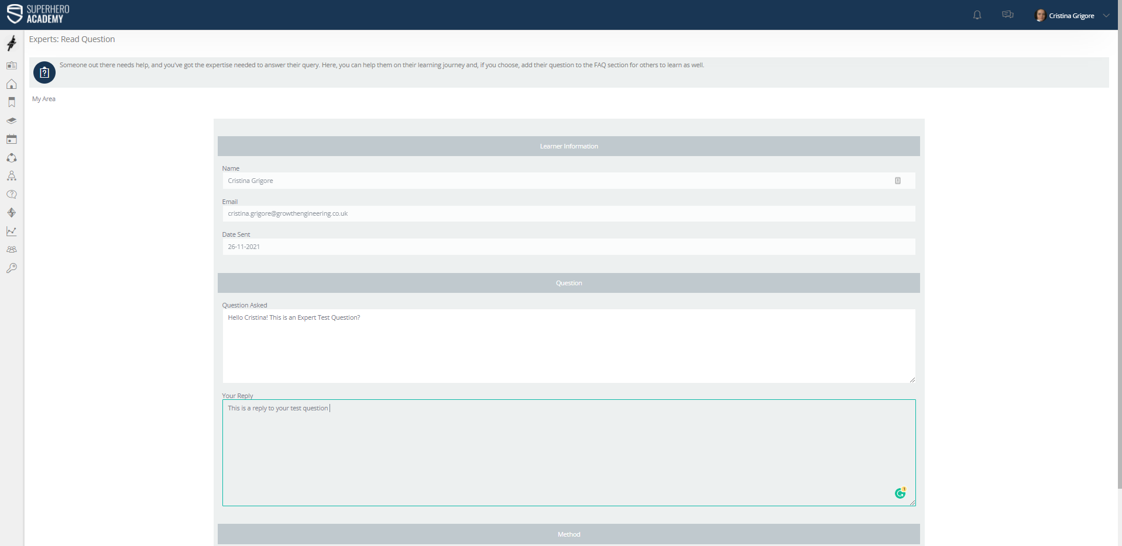Open the people group sidebar icon

tap(11, 250)
